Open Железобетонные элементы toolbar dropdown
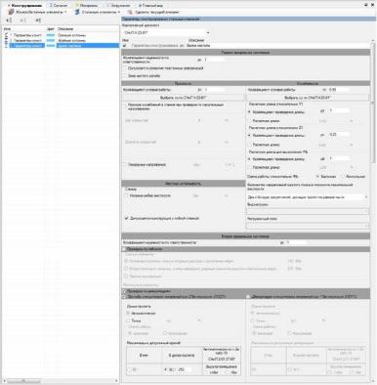The height and width of the screenshot is (385, 377). 37,12
